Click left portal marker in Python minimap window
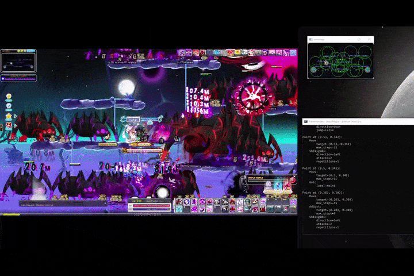Viewport: 414px width, 276px height. click(313, 70)
